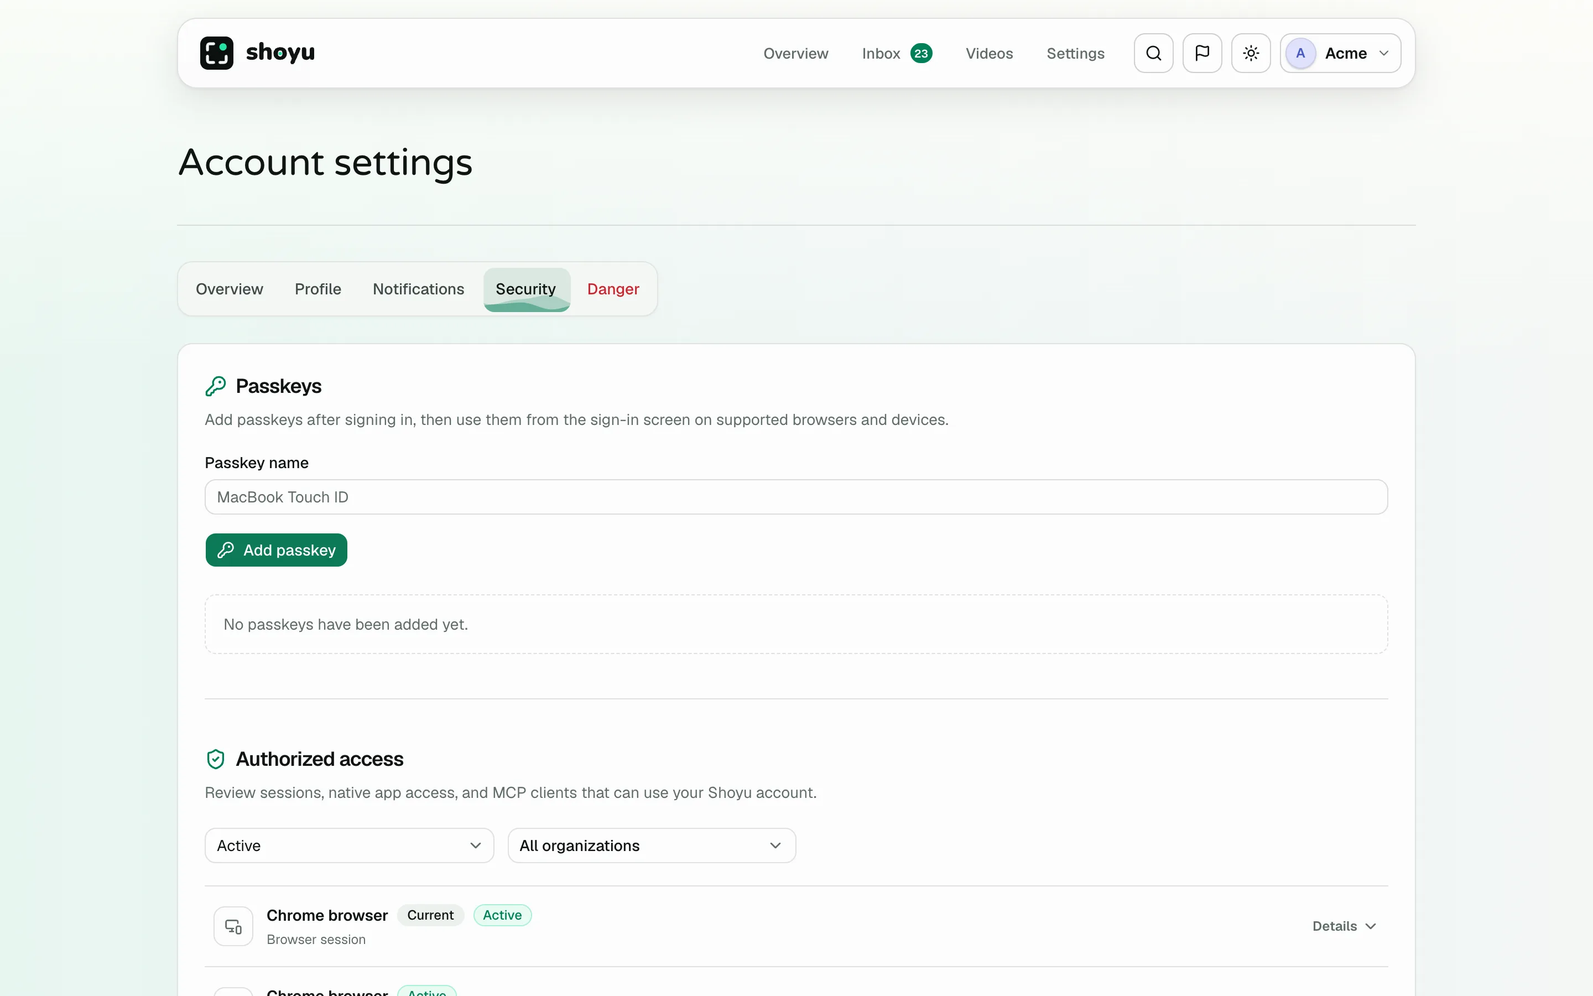Open the Danger tab

pos(613,289)
